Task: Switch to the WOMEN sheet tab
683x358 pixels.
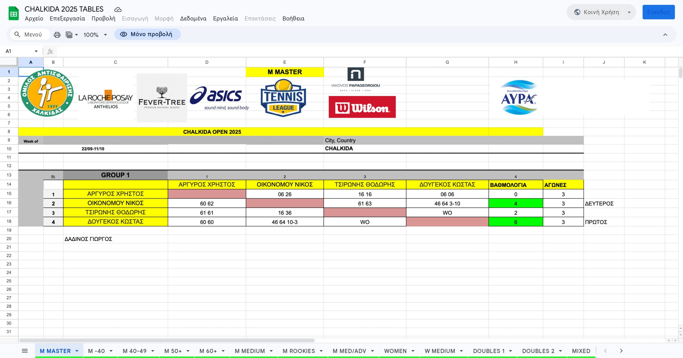Action: click(395, 351)
